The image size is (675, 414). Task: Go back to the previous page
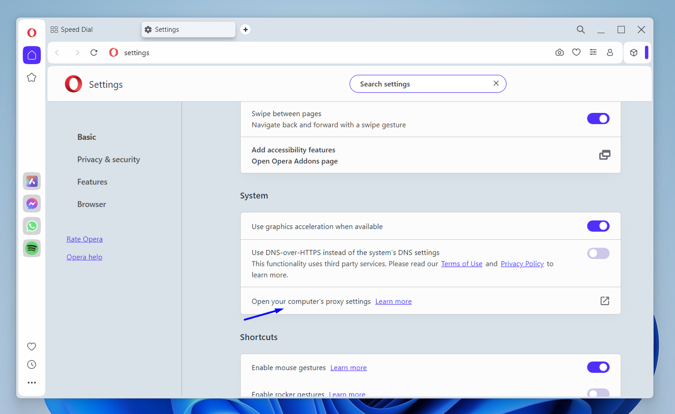57,53
